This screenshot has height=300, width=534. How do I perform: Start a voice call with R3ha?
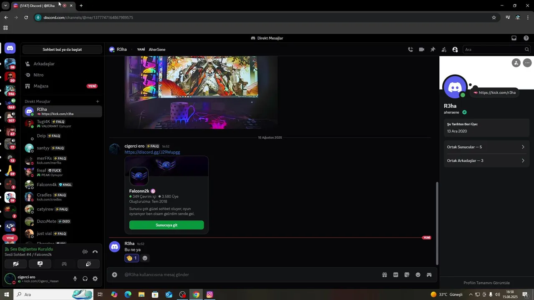[x=411, y=49]
